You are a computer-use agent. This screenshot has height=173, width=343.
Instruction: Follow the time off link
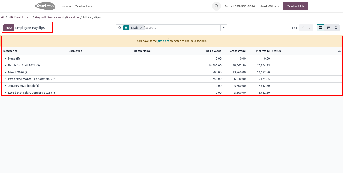pyautogui.click(x=163, y=41)
